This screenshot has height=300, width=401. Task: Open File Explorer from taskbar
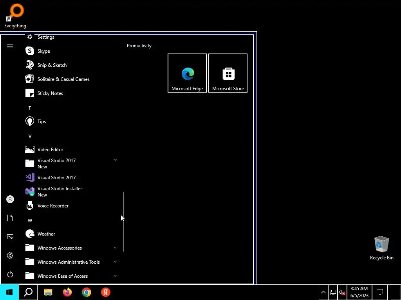tap(48, 292)
